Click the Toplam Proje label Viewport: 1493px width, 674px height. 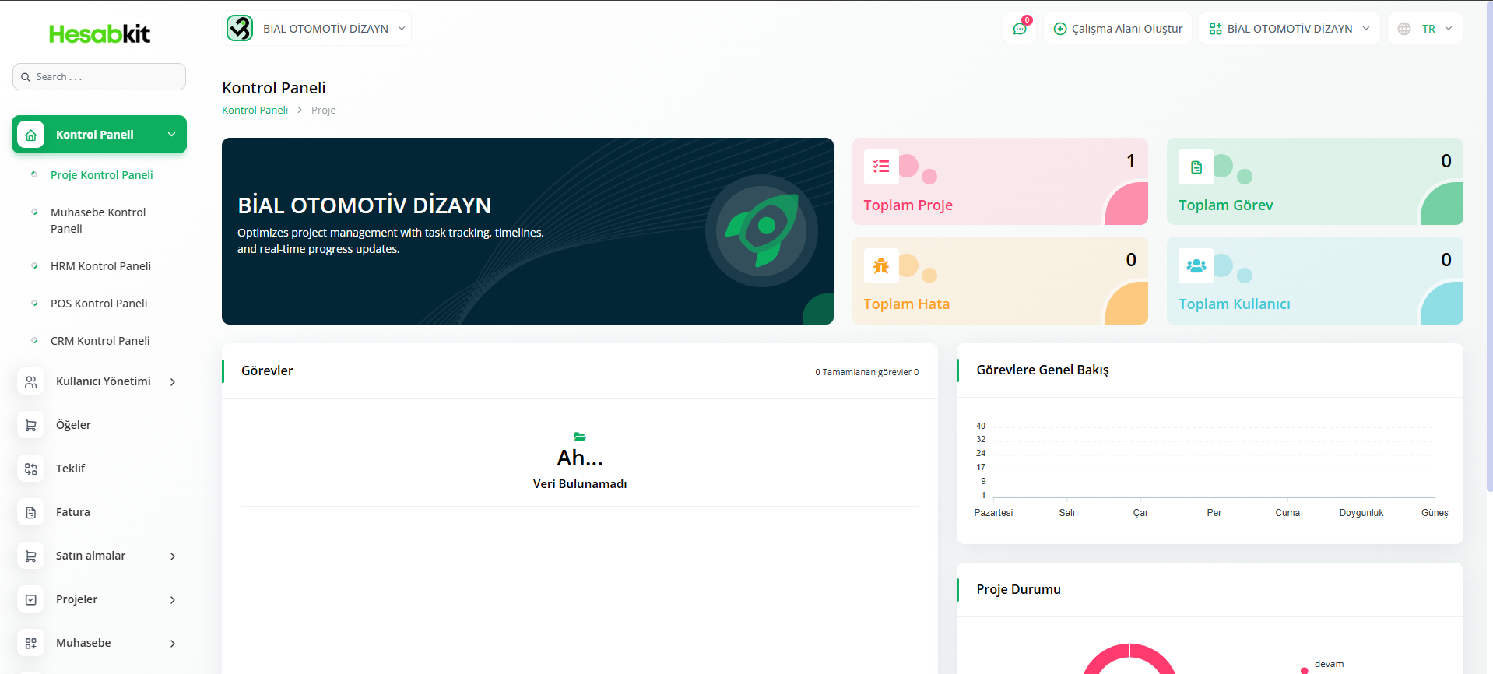click(x=908, y=205)
